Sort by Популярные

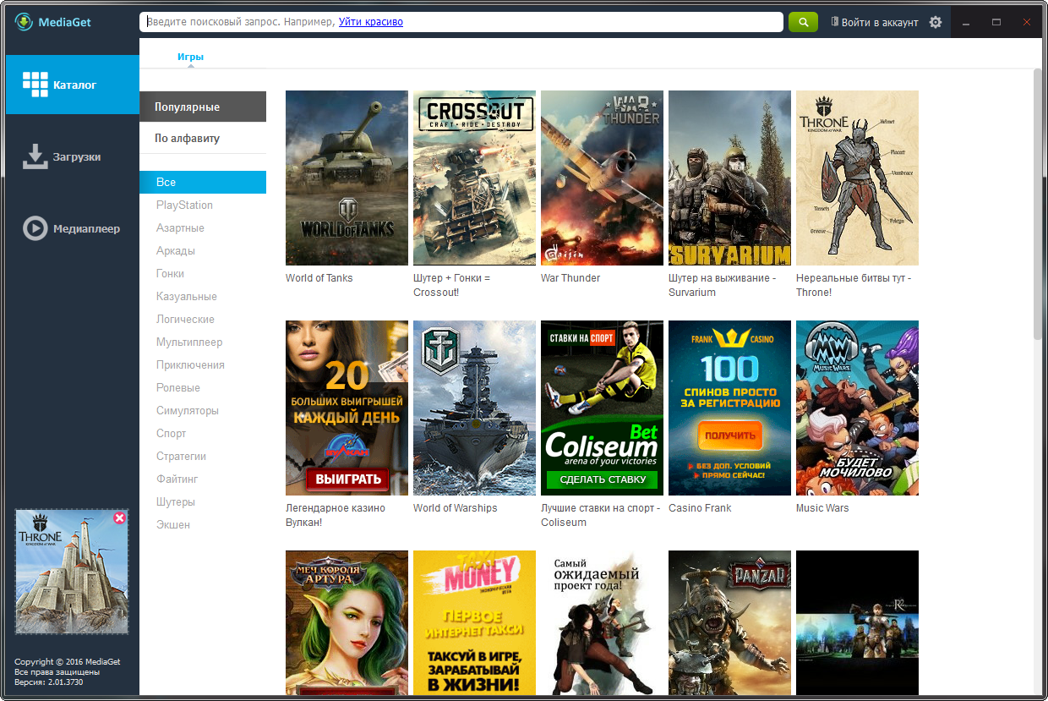203,107
